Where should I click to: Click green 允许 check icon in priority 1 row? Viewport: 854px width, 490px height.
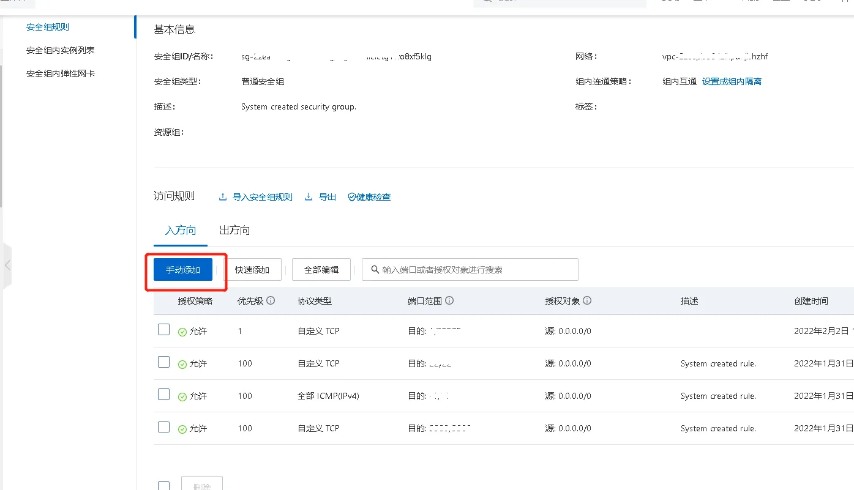click(x=182, y=332)
